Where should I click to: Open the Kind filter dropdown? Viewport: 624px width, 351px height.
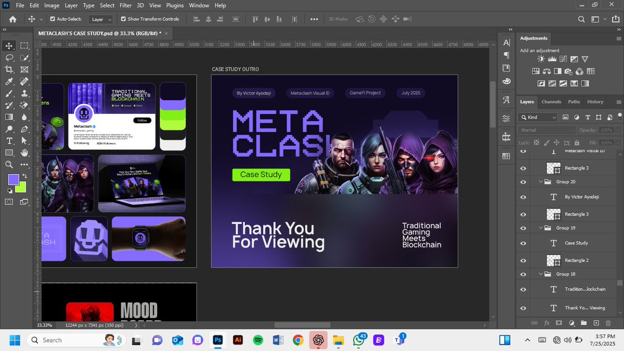click(538, 118)
